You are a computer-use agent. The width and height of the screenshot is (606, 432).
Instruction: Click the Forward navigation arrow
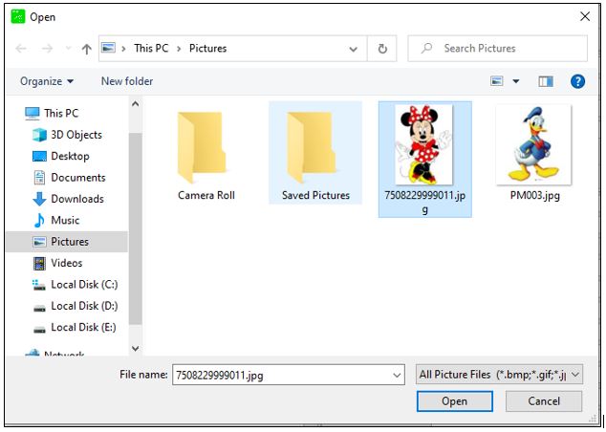point(47,49)
